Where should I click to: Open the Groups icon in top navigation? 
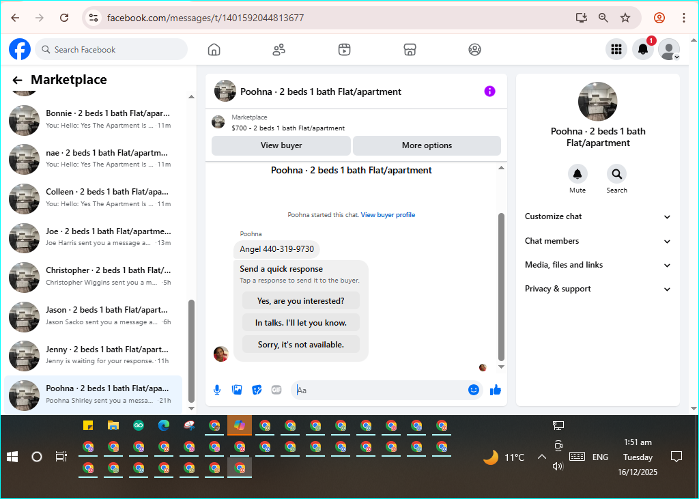coord(475,50)
